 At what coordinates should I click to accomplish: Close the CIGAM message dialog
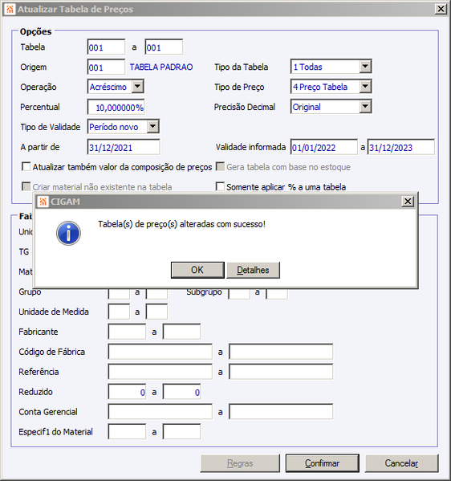[x=408, y=202]
